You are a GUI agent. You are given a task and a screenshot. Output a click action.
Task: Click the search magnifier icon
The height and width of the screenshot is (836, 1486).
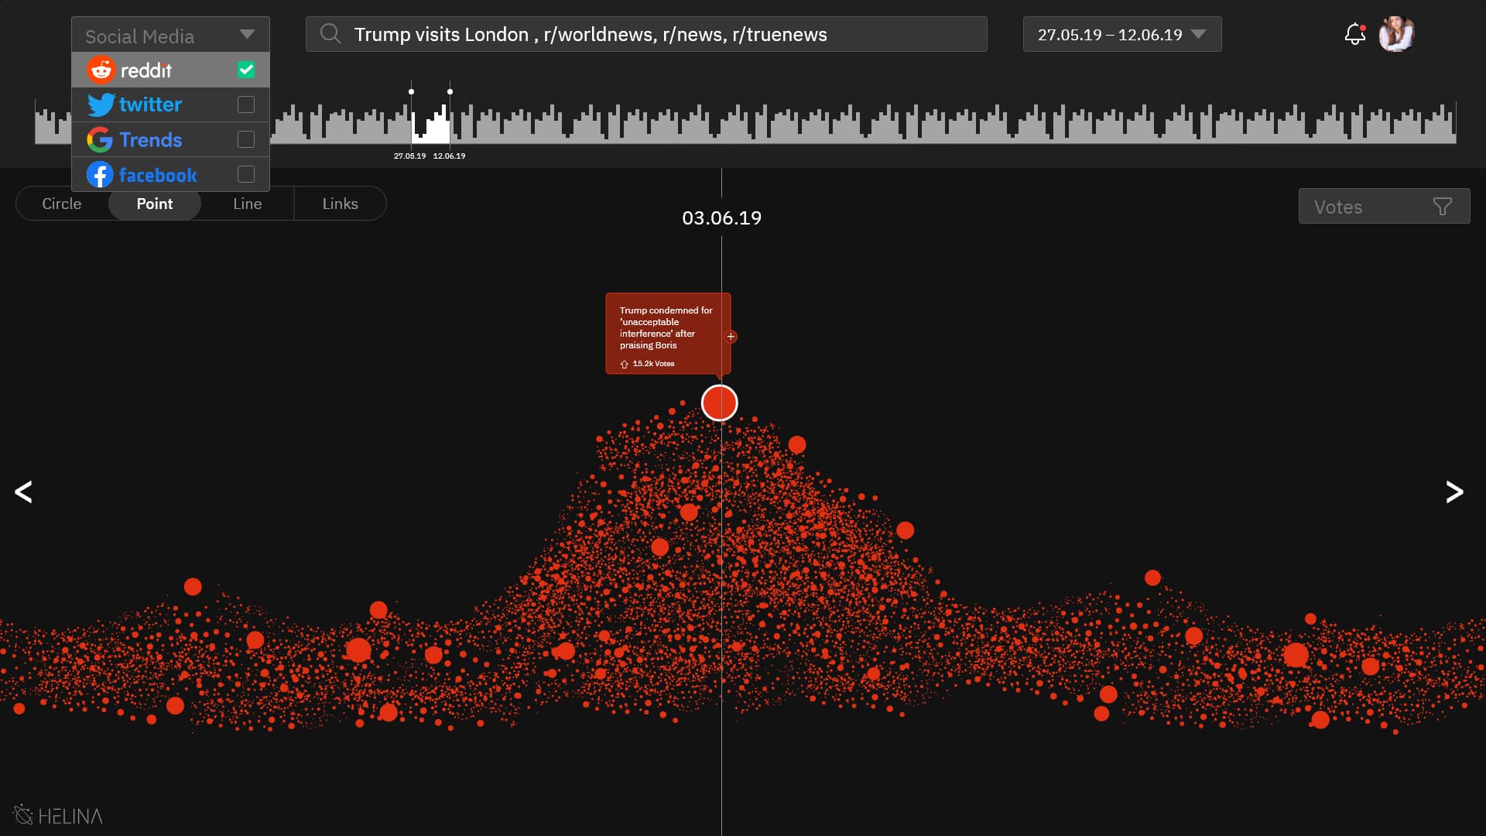330,34
